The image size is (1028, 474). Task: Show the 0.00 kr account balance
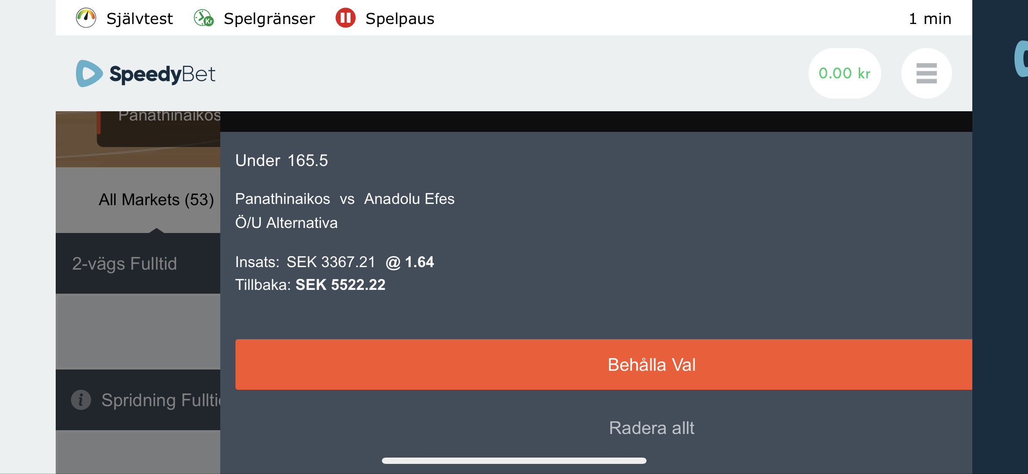click(x=844, y=73)
